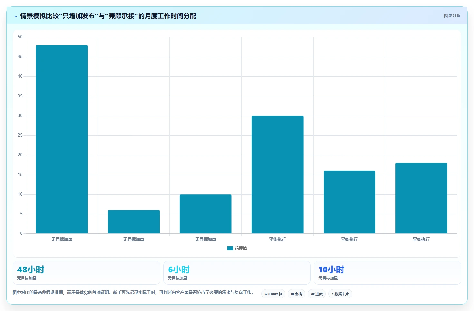474x311 pixels.
Task: Click the 进度 tag
Action: 317,294
